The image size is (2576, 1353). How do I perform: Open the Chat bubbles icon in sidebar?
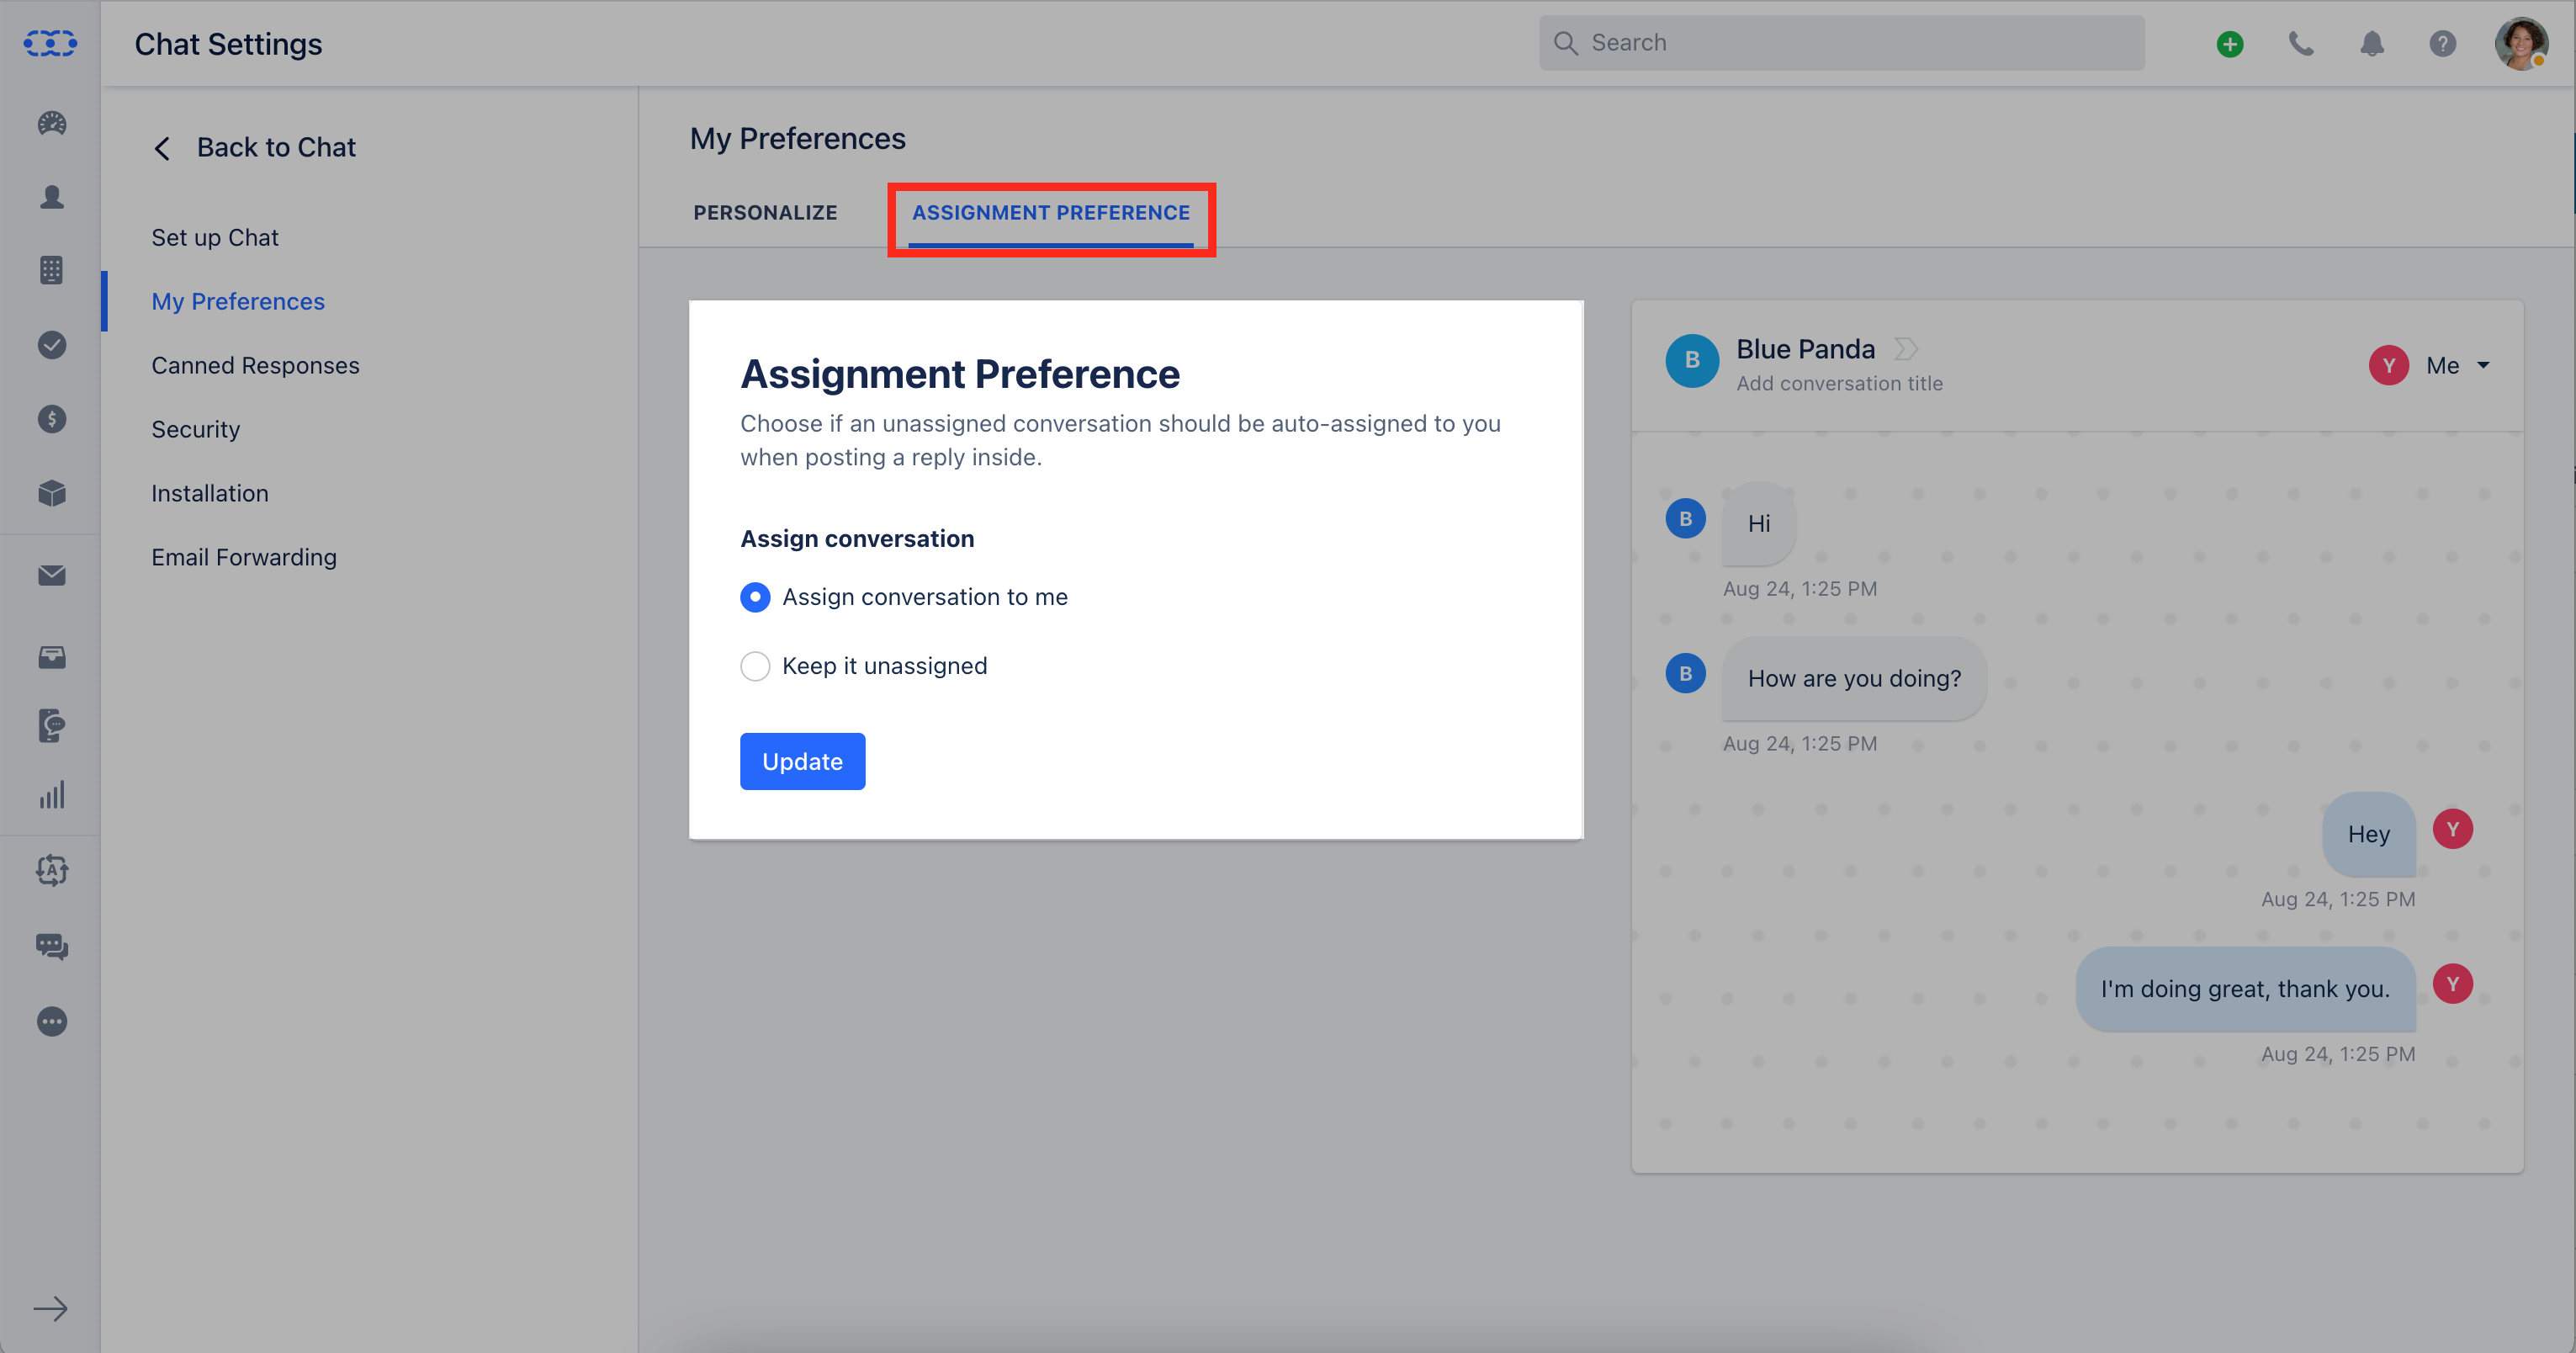pos(52,946)
